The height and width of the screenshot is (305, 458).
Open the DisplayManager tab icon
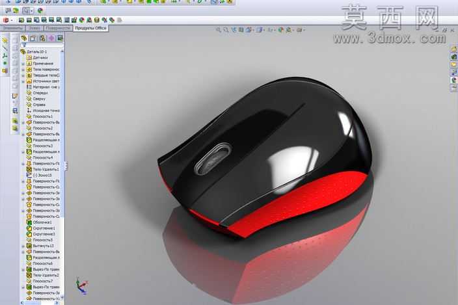tap(60, 38)
